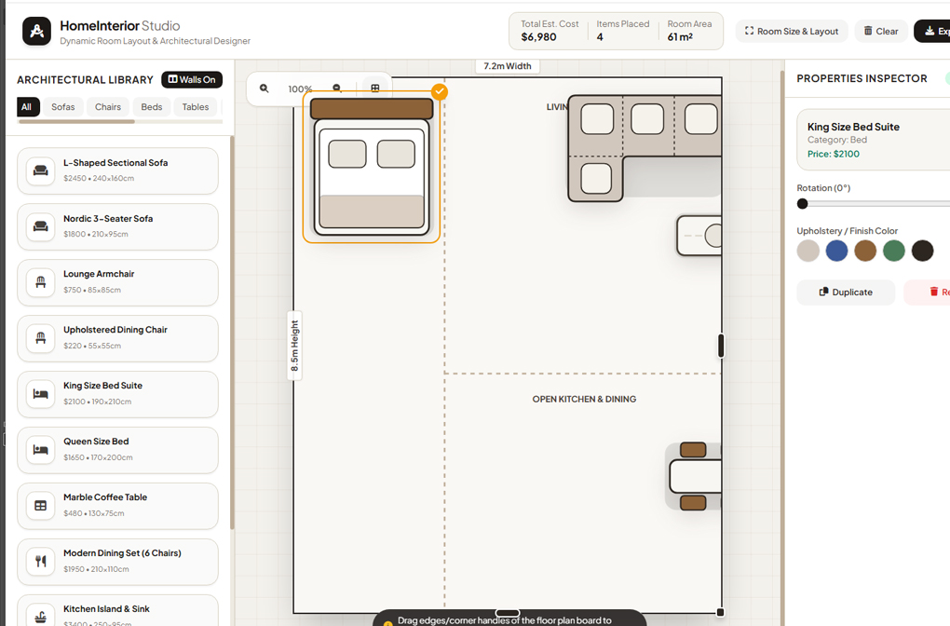
Task: Click the Modern Dining Set library icon
Action: click(41, 561)
